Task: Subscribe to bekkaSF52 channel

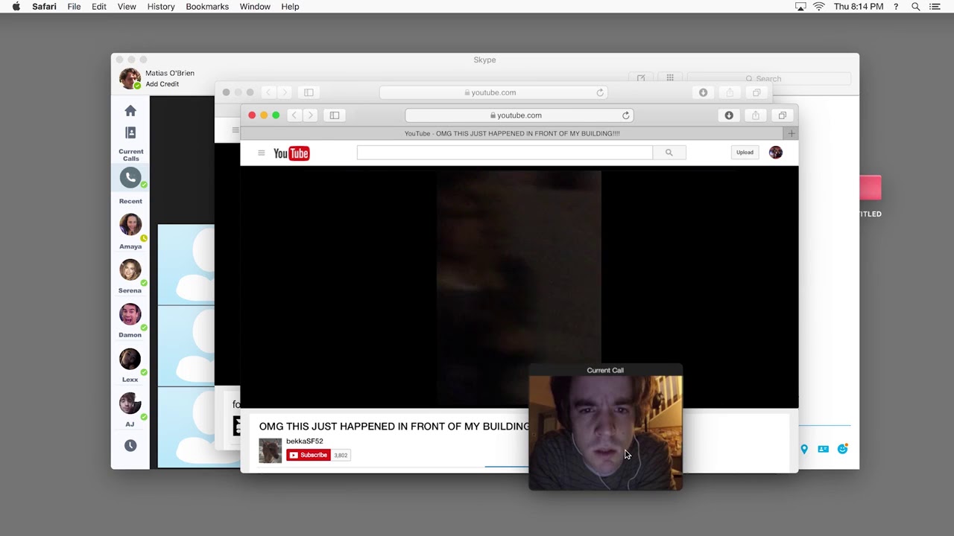Action: point(309,455)
